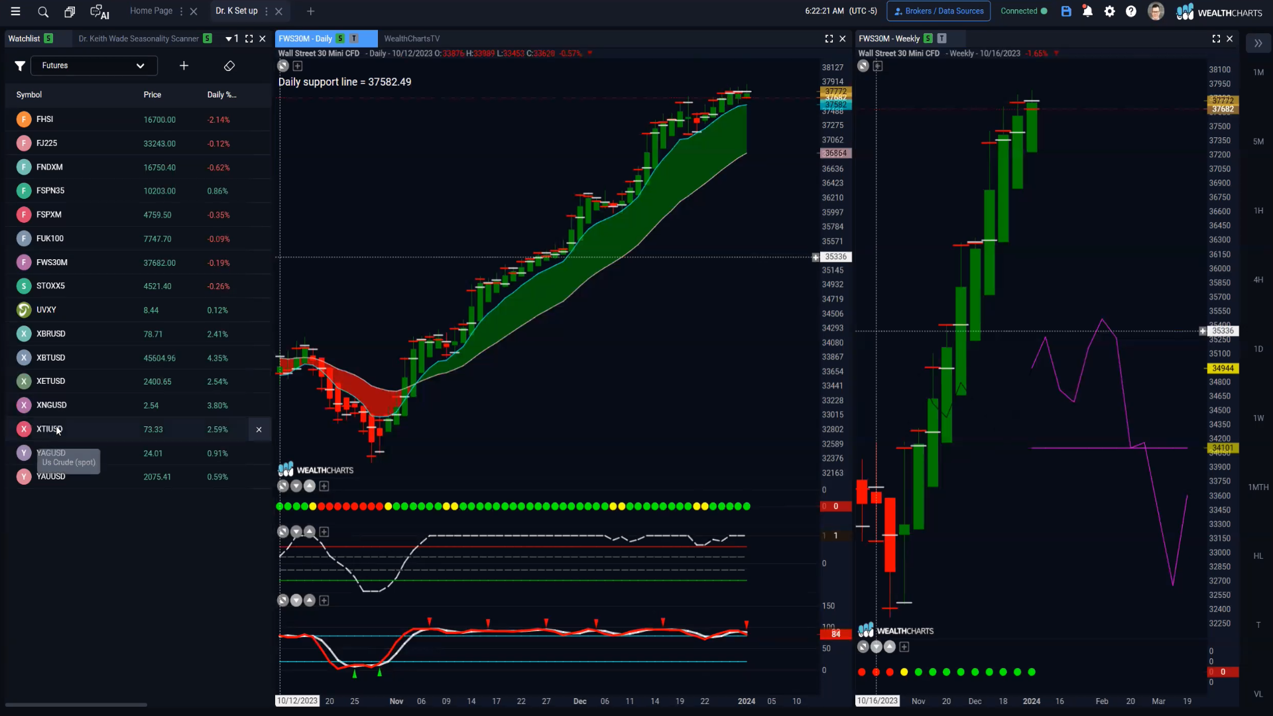Viewport: 1273px width, 716px height.
Task: Toggle visibility of Weekly main chart pane
Action: click(863, 66)
